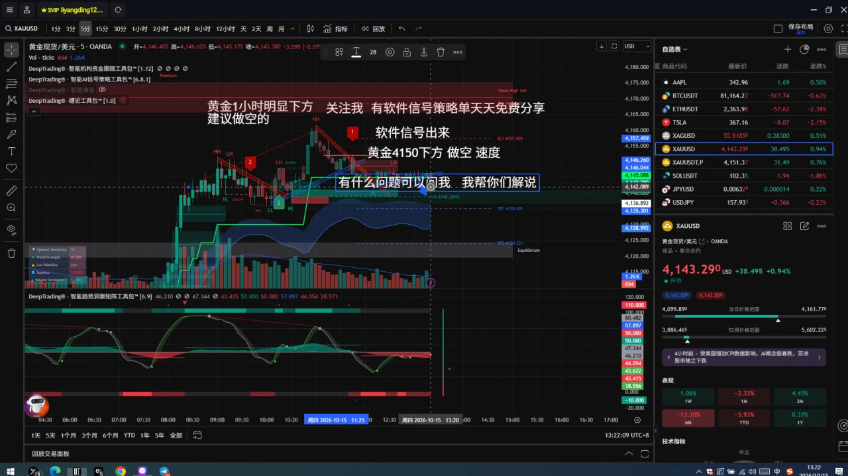Show the hidden 智能通道 indicator
Viewport: 848px width, 476px height.
coord(102,89)
